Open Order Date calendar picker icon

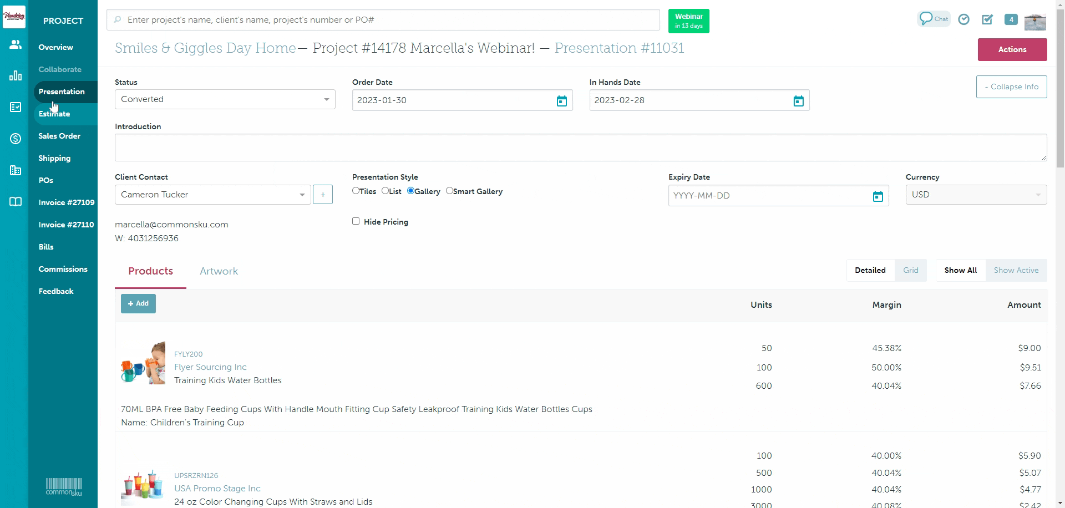(x=561, y=101)
